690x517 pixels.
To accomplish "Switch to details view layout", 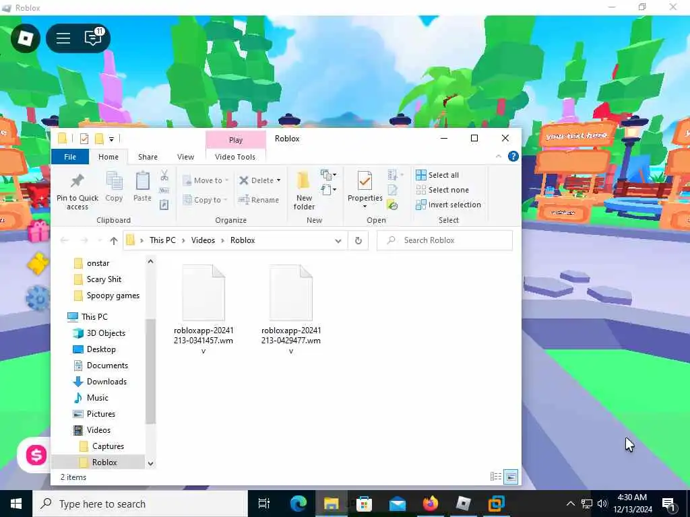I will click(x=496, y=477).
